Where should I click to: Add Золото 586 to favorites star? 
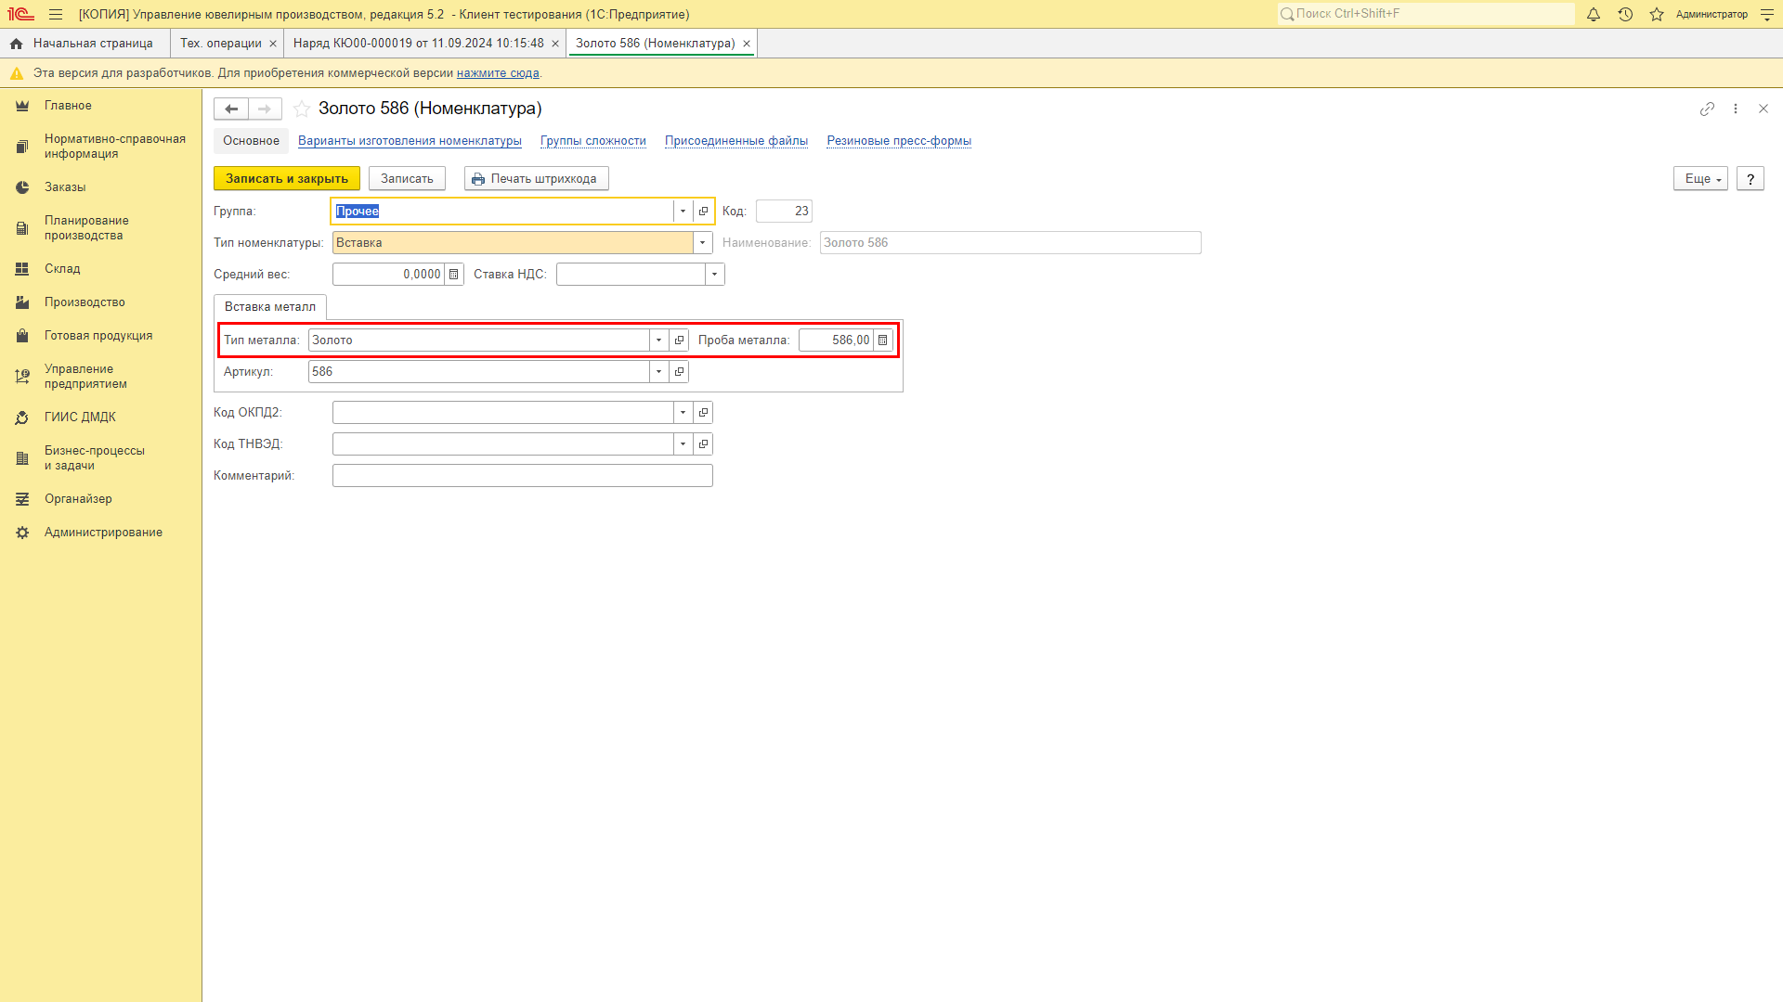[302, 109]
